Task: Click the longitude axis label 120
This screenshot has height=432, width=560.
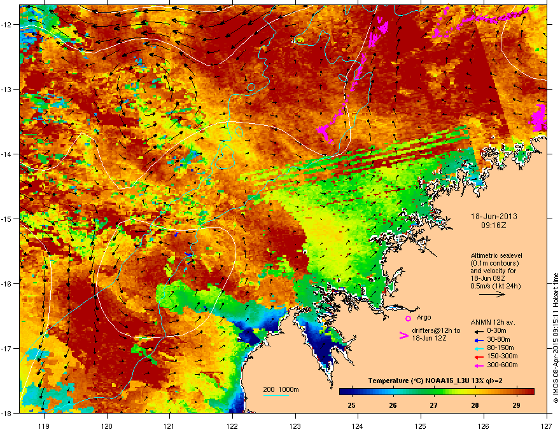Action: [107, 426]
